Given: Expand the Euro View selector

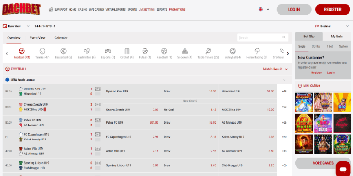Looking at the screenshot, I should click(16, 26).
